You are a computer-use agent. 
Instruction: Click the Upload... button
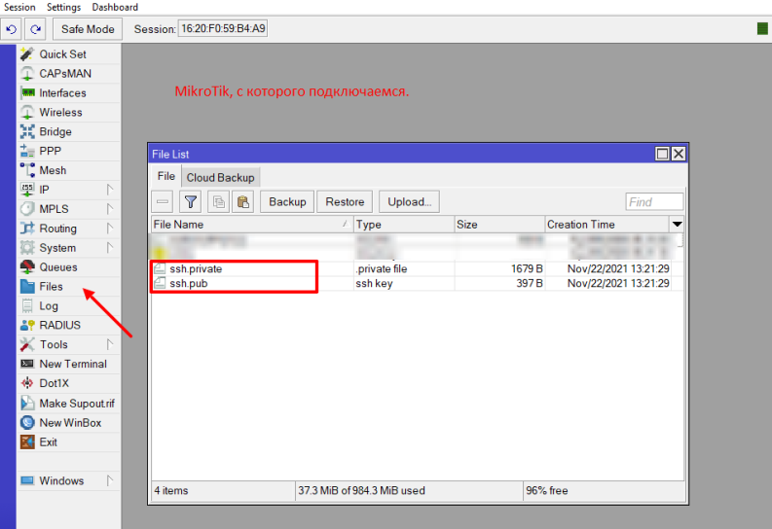(409, 201)
